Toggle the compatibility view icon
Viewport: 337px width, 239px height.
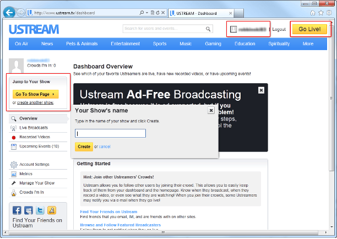pyautogui.click(x=153, y=13)
